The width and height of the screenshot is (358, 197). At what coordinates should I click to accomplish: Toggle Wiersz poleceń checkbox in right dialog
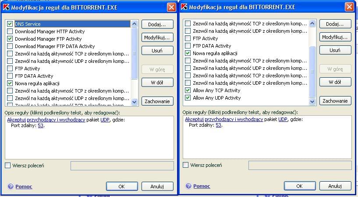point(186,165)
